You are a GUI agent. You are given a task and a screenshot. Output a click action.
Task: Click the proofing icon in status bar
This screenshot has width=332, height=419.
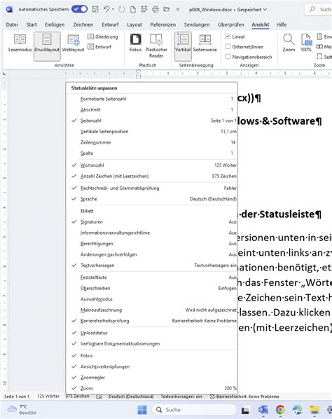(x=99, y=397)
